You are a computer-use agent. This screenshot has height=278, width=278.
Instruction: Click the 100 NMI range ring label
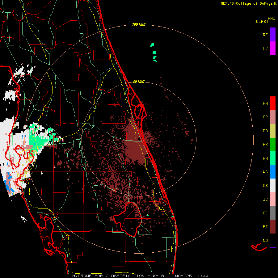click(x=139, y=24)
